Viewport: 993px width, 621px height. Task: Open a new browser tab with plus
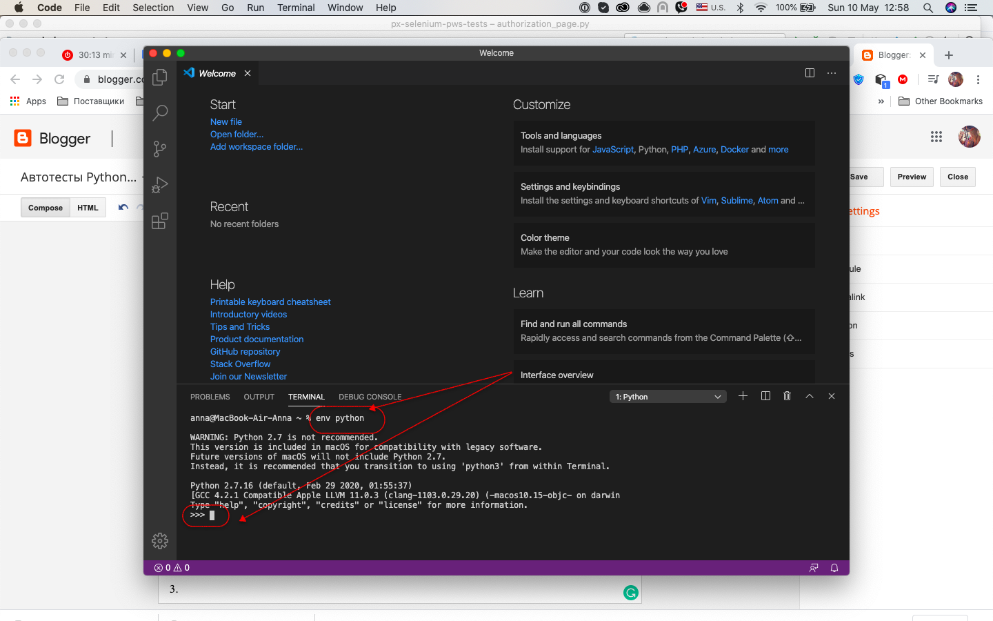tap(949, 55)
